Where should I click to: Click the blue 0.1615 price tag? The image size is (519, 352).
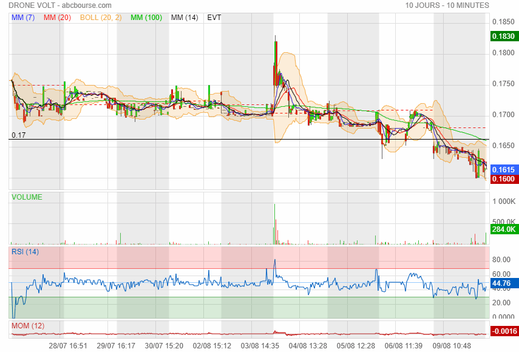(504, 170)
